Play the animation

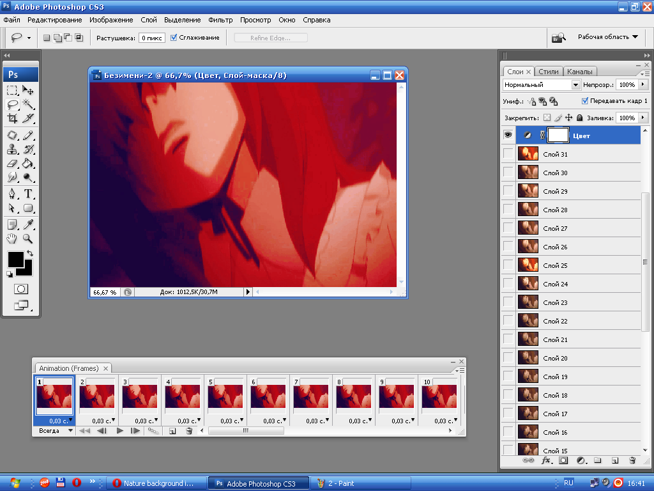[119, 431]
